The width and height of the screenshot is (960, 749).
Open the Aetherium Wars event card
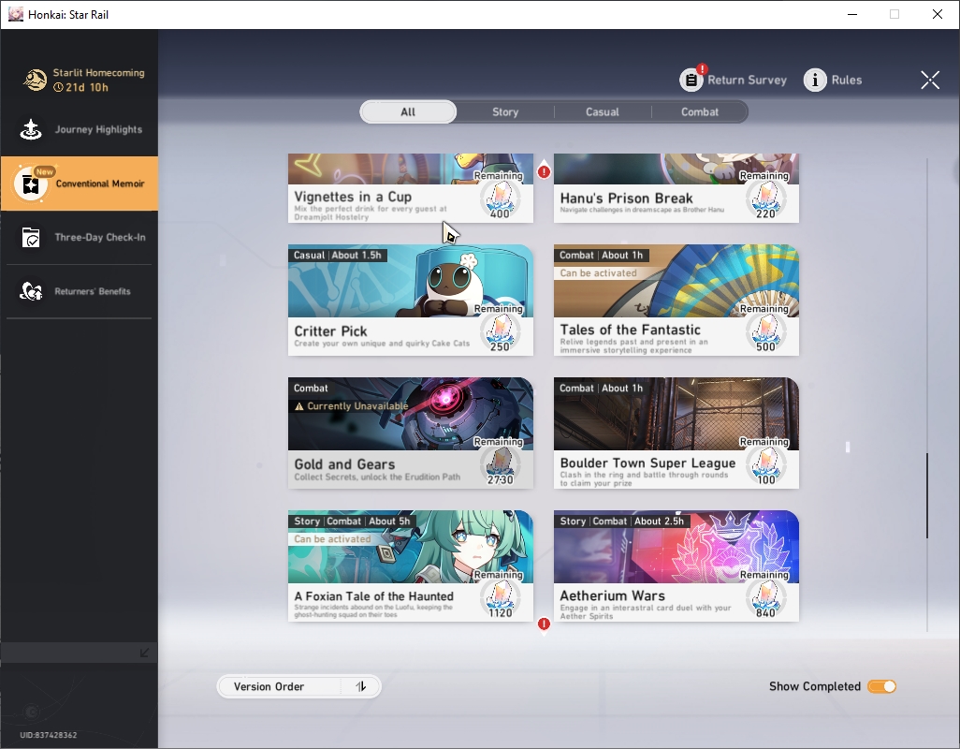pyautogui.click(x=676, y=565)
